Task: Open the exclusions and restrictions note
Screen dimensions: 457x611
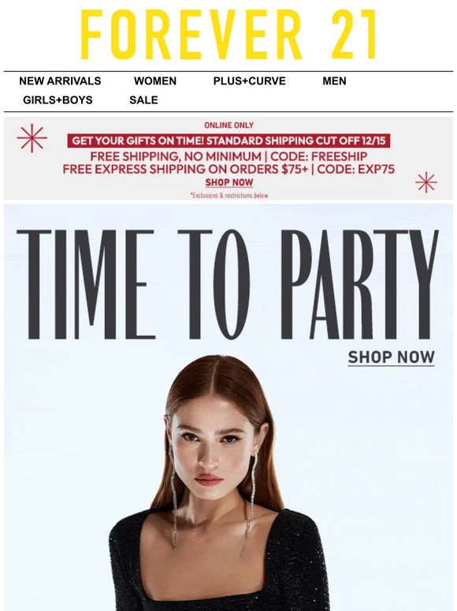Action: [229, 195]
